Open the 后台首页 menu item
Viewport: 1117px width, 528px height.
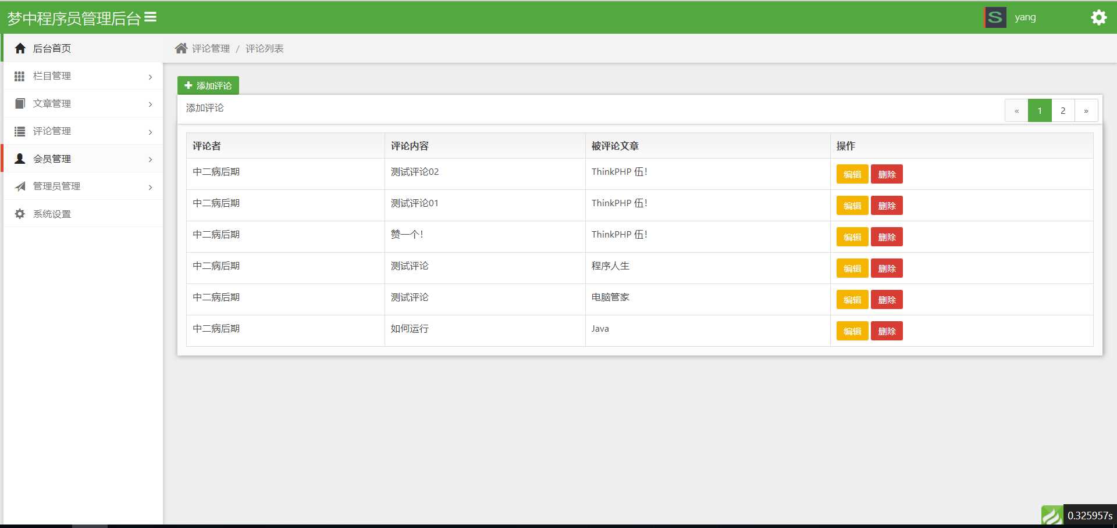tap(83, 48)
